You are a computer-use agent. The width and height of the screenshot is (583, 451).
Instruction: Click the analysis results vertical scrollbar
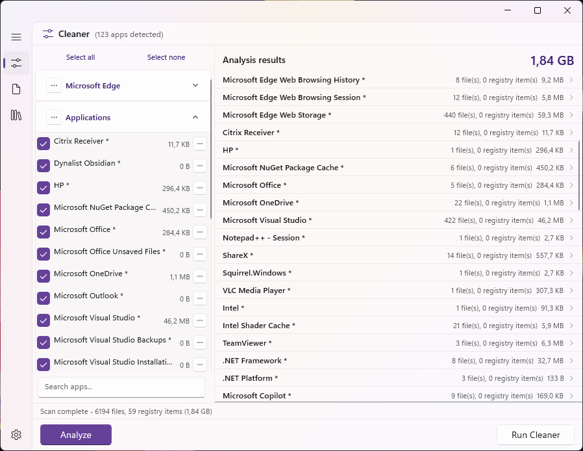click(x=579, y=175)
